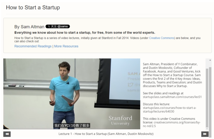The height and width of the screenshot is (139, 214).
Task: Click the startupclass.samaltman.com slides URL
Action: coord(172,97)
